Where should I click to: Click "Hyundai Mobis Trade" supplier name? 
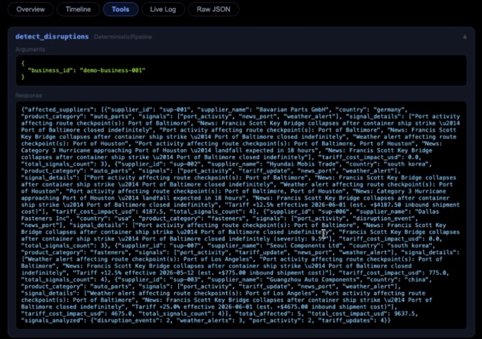[304, 164]
